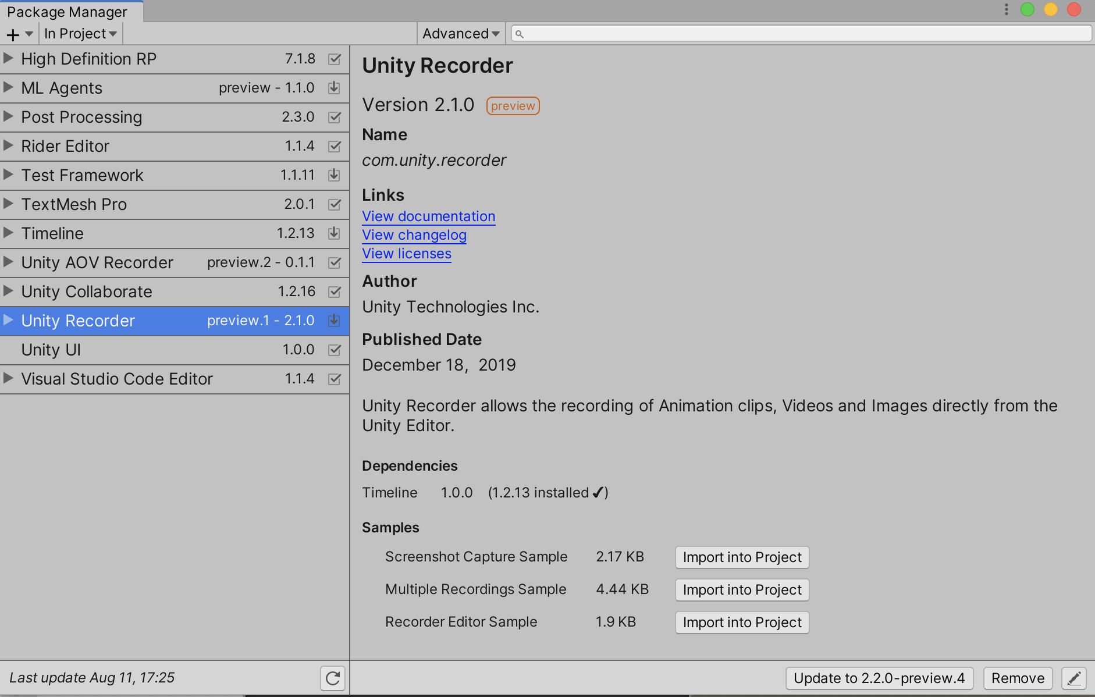The width and height of the screenshot is (1095, 697).
Task: Open the In Project filter dropdown
Action: 80,34
